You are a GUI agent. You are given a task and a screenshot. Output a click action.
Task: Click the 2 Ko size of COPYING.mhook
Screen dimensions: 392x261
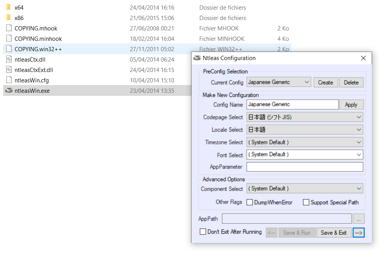(x=283, y=28)
